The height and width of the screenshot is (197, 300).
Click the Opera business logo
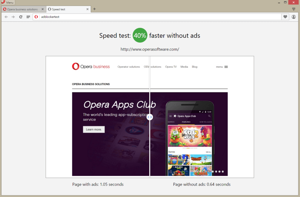pos(91,67)
